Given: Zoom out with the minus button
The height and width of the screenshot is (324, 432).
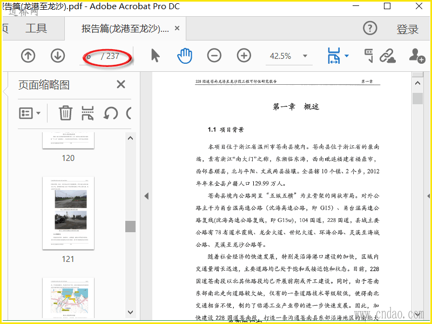Looking at the screenshot, I should coord(214,56).
